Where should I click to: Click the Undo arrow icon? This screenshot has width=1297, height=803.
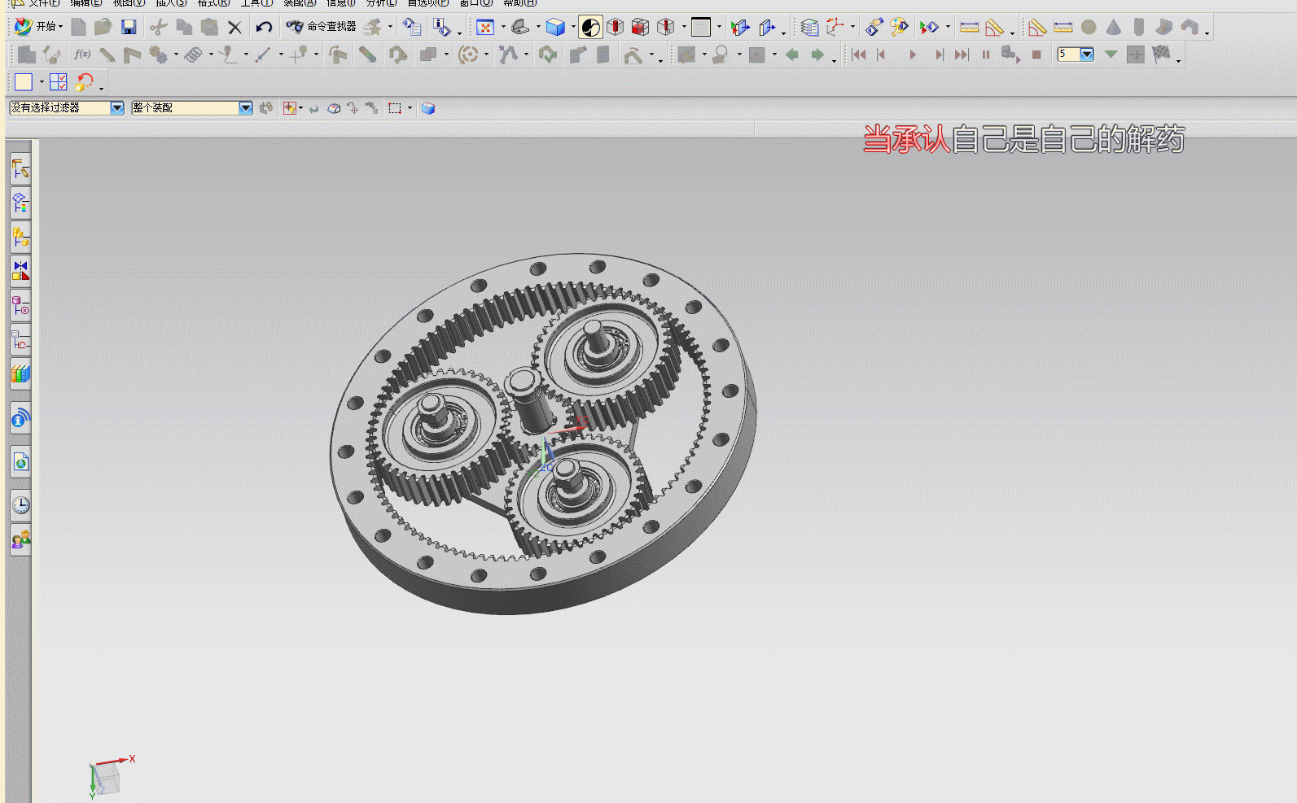(263, 27)
